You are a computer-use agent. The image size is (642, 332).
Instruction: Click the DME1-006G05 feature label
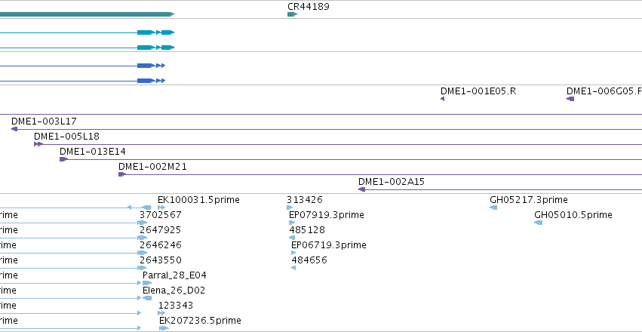pos(604,91)
